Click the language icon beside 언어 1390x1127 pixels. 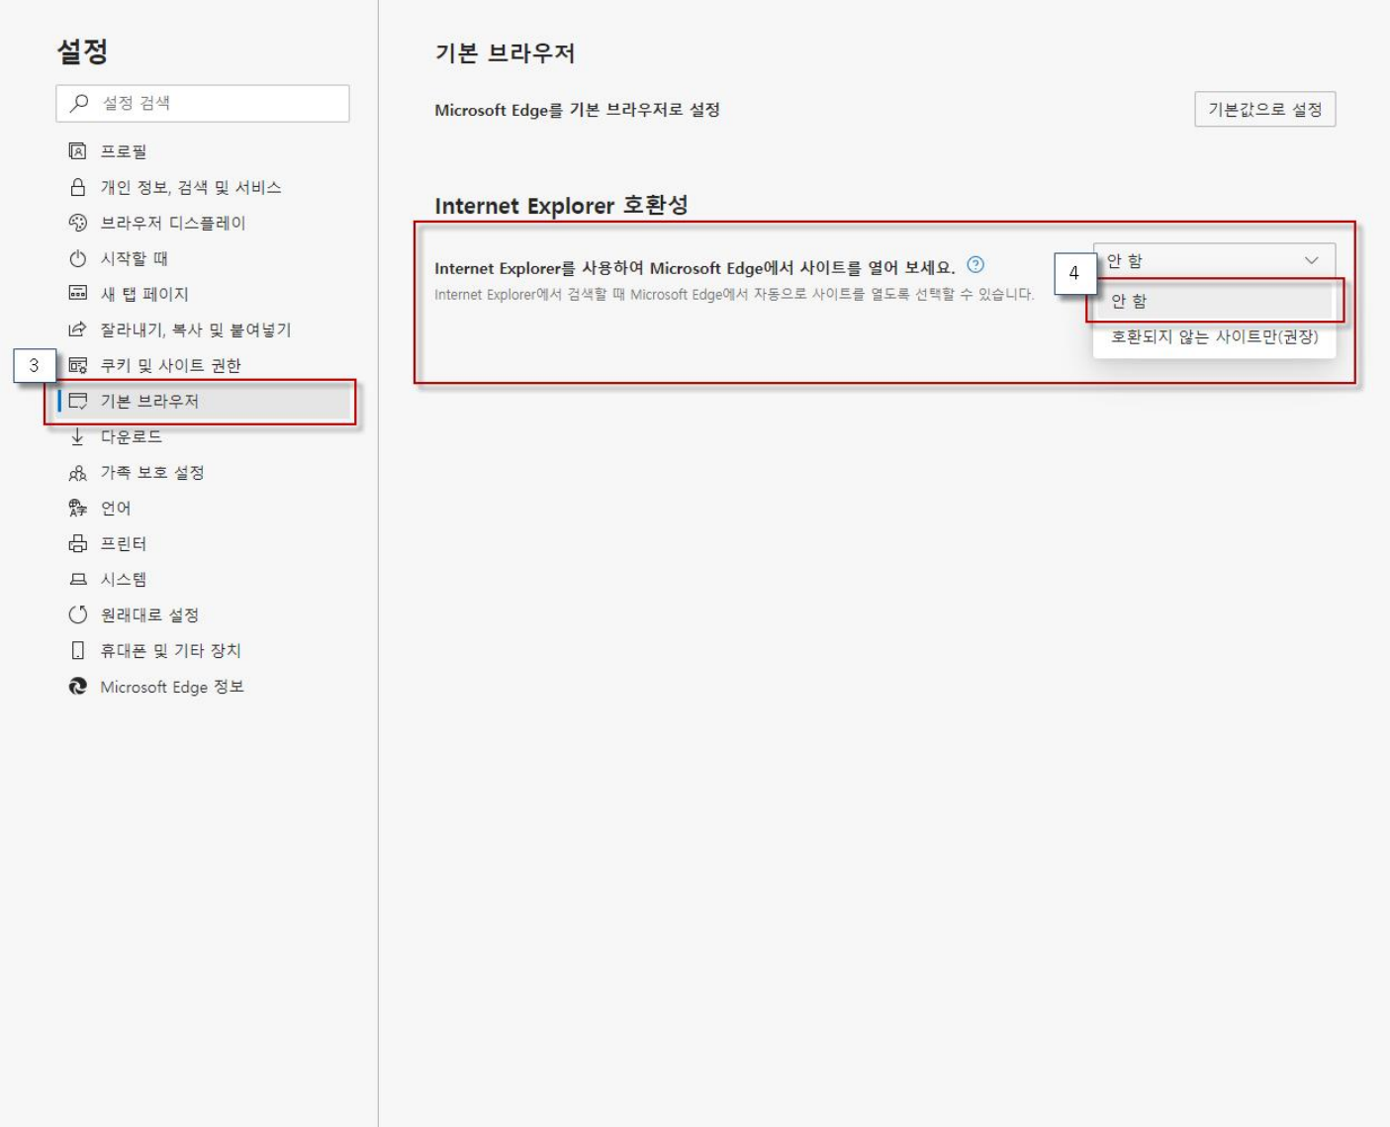click(77, 509)
